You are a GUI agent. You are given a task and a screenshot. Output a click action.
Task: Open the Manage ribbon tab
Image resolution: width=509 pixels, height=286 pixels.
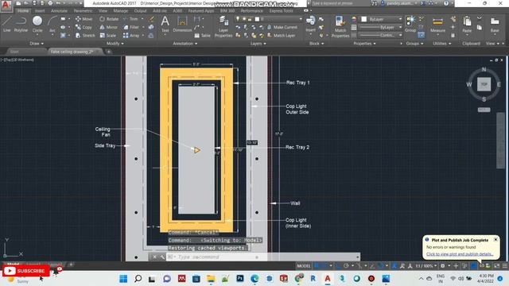click(120, 10)
